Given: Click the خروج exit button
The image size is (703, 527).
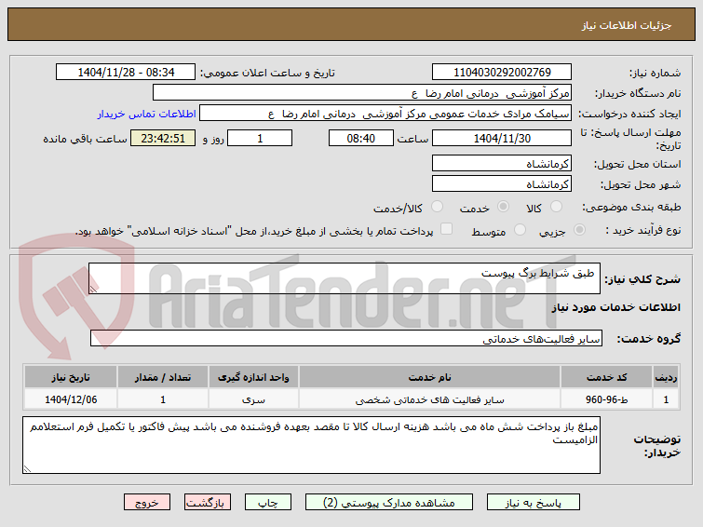Looking at the screenshot, I should (x=147, y=503).
